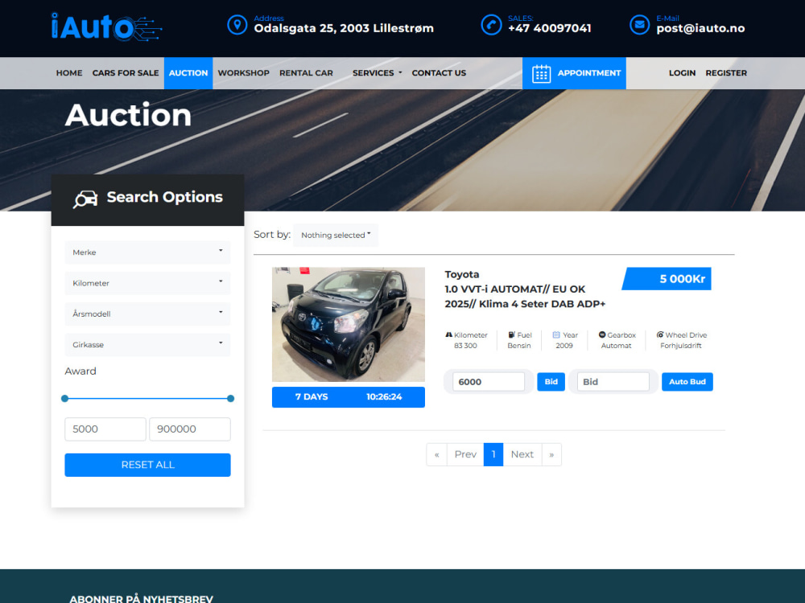Go to the Home page

[68, 73]
